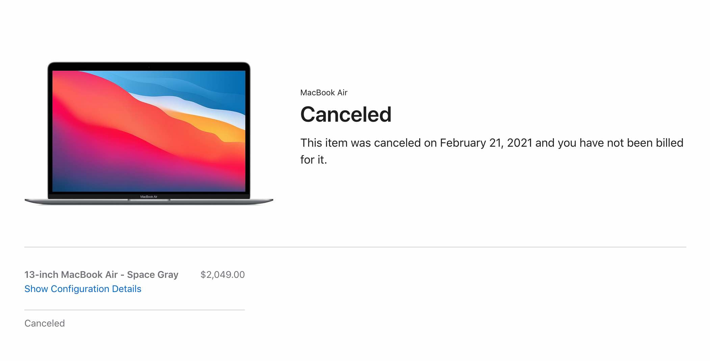
Task: Click the laptop's webcam dot on top bezel
Action: 149,67
